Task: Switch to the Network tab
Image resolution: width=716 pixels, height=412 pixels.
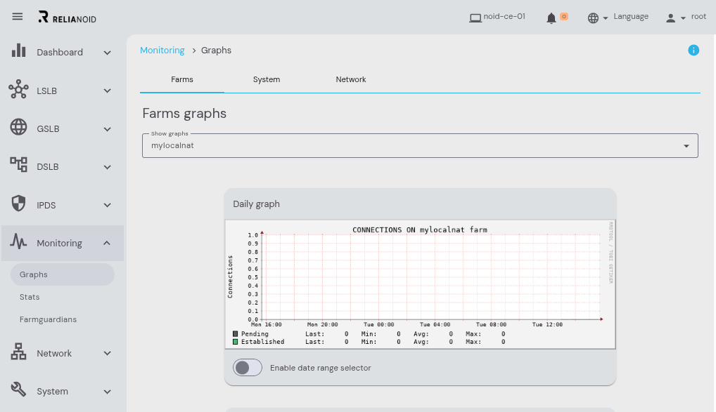Action: [x=351, y=79]
